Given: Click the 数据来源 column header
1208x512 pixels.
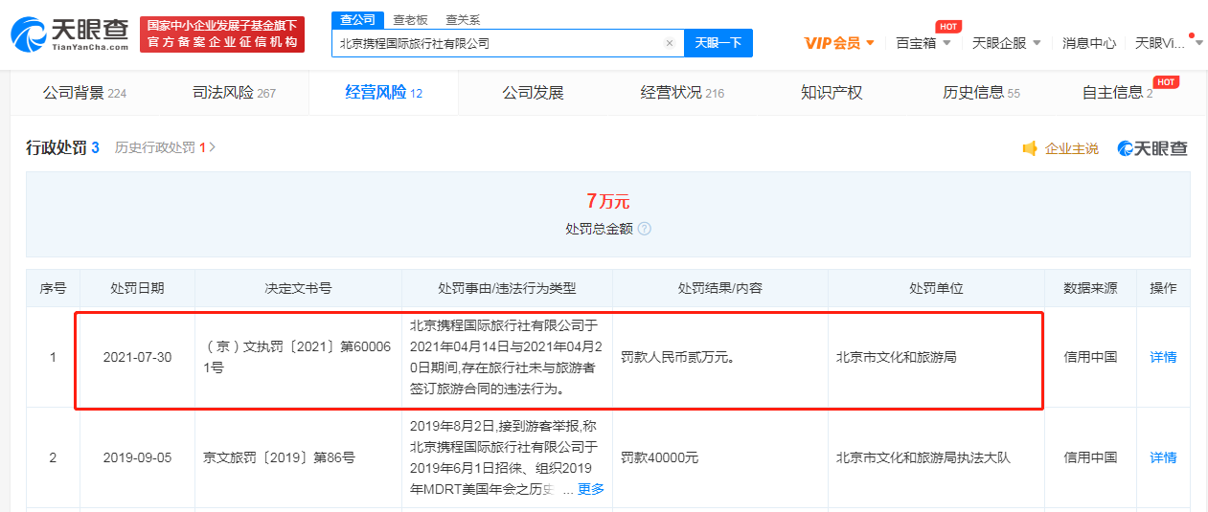Looking at the screenshot, I should (1090, 288).
